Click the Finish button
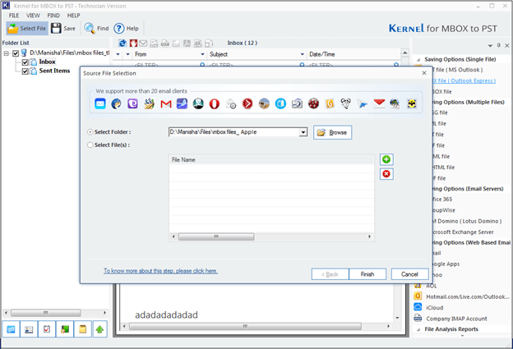This screenshot has height=349, width=513. [367, 274]
